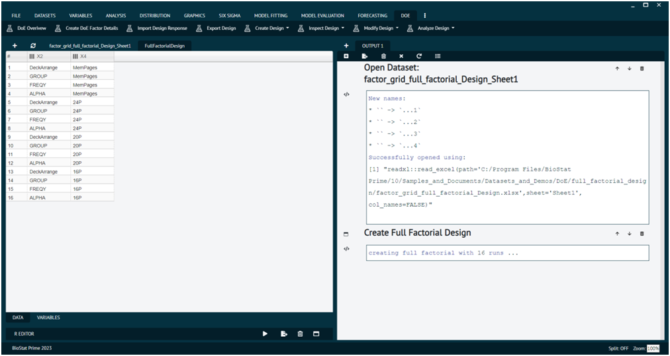Select the FREQY cell in row 11
The image size is (670, 356).
[49, 154]
